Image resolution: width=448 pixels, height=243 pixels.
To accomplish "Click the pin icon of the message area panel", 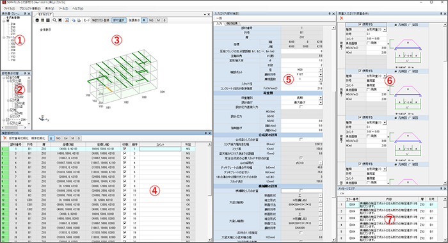I will 441,189.
